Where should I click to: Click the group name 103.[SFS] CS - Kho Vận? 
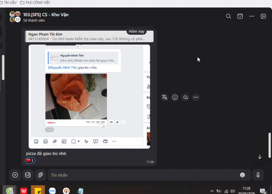pos(46,15)
